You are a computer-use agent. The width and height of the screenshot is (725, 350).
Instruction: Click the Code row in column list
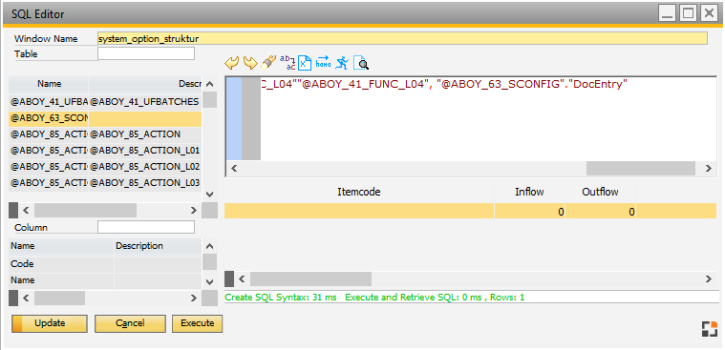pyautogui.click(x=105, y=264)
